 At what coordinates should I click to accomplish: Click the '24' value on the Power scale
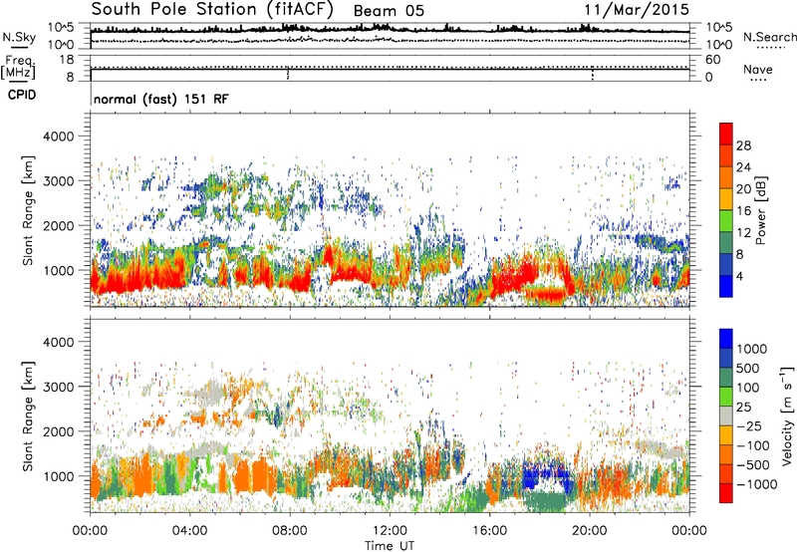coord(743,167)
